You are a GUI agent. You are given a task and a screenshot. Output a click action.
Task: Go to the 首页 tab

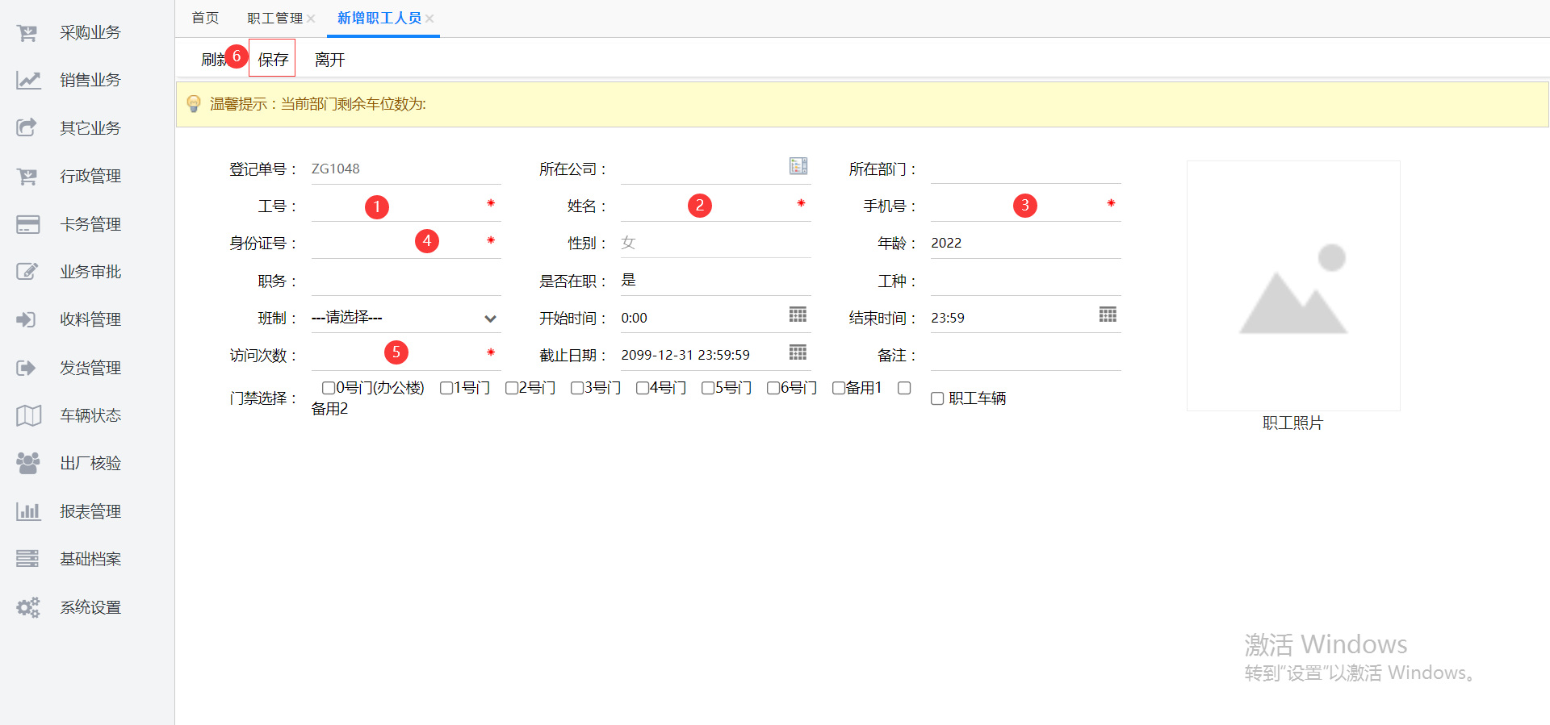tap(205, 19)
